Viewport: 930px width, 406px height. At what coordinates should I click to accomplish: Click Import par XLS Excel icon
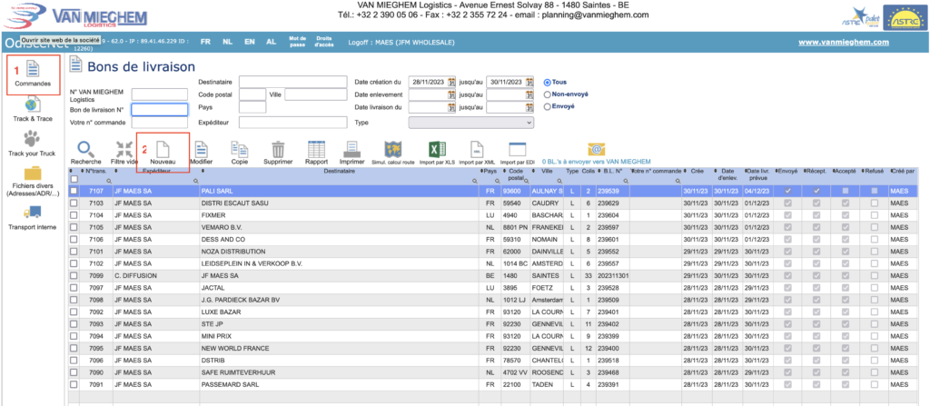436,150
